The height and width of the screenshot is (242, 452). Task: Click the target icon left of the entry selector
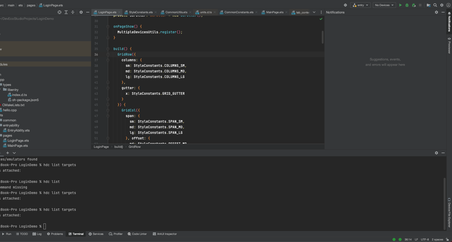click(345, 5)
